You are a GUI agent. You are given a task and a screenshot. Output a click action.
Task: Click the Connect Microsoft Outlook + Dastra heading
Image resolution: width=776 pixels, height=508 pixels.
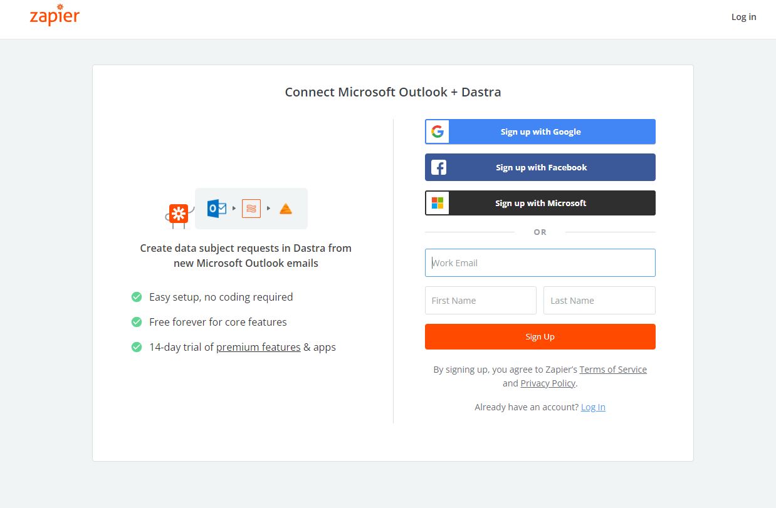point(393,92)
